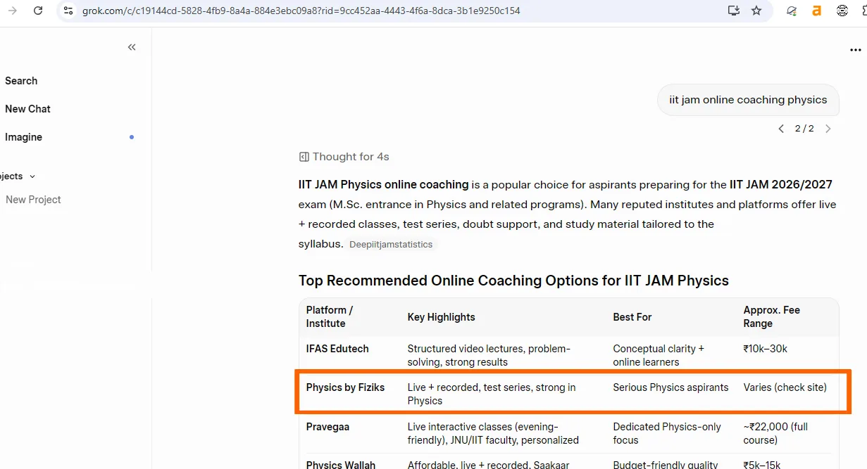Select the 'IFAS Edutech' table cell
Screen dimensions: 867x469
(x=337, y=349)
